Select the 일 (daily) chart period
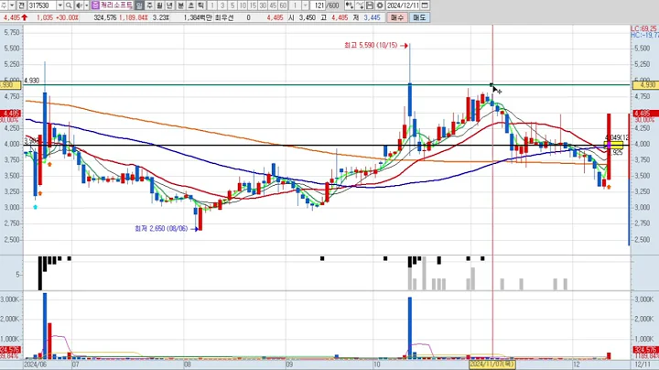 [139, 5]
